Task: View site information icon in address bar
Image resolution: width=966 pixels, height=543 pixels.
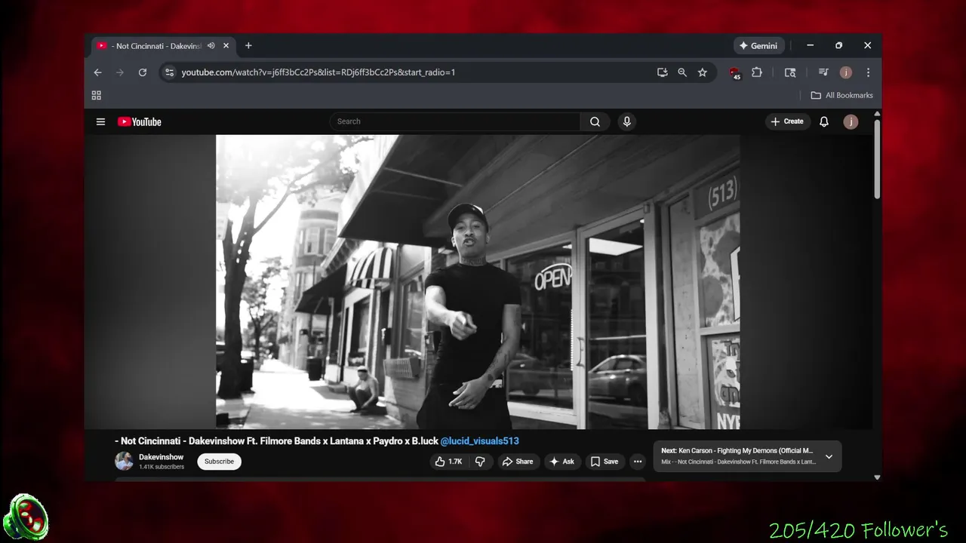Action: [169, 72]
